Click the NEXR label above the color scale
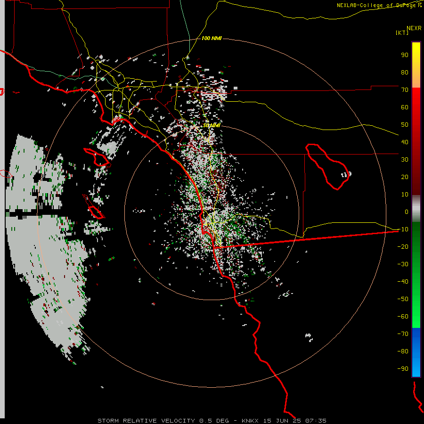 (414, 28)
